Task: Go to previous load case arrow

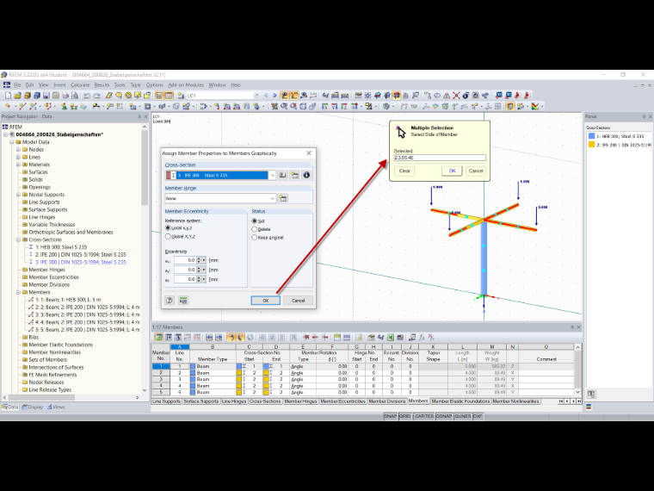Action: (x=266, y=96)
